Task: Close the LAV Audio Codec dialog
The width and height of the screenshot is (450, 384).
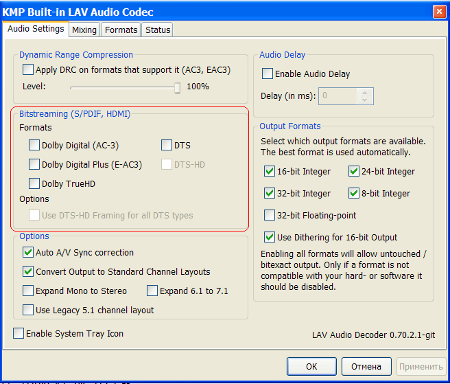Action: 438,12
